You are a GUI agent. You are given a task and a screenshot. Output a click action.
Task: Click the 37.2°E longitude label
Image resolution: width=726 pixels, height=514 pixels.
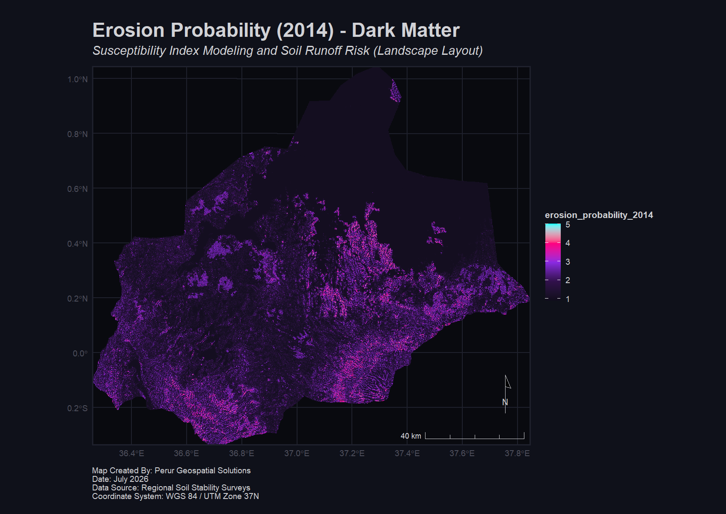(x=352, y=453)
